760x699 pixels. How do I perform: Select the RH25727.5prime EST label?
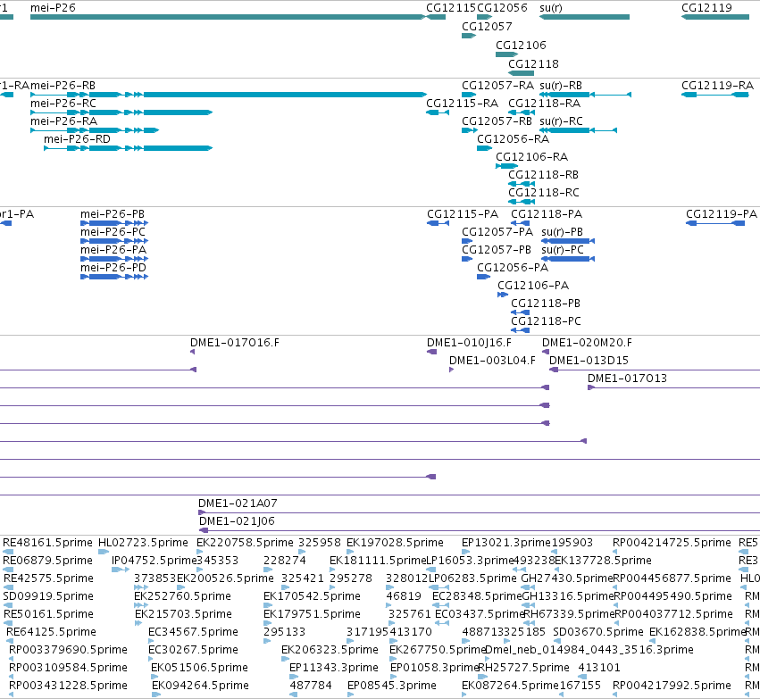524,668
